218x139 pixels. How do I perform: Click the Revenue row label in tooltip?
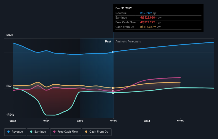121,13
